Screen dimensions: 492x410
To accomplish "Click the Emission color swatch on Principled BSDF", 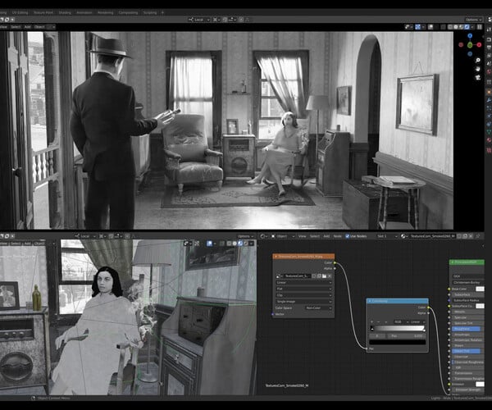I will point(480,384).
